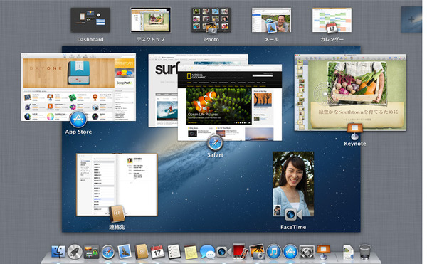Open Keynote podium icon in Dock
Screen dimensions: 427x264
323,252
